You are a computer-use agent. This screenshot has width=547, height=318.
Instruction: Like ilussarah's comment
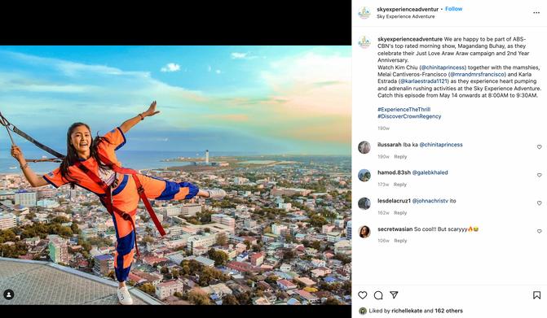(539, 147)
